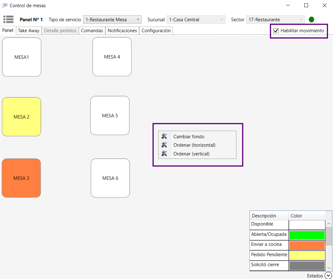Select the orange MESA 3 table

[21, 178]
